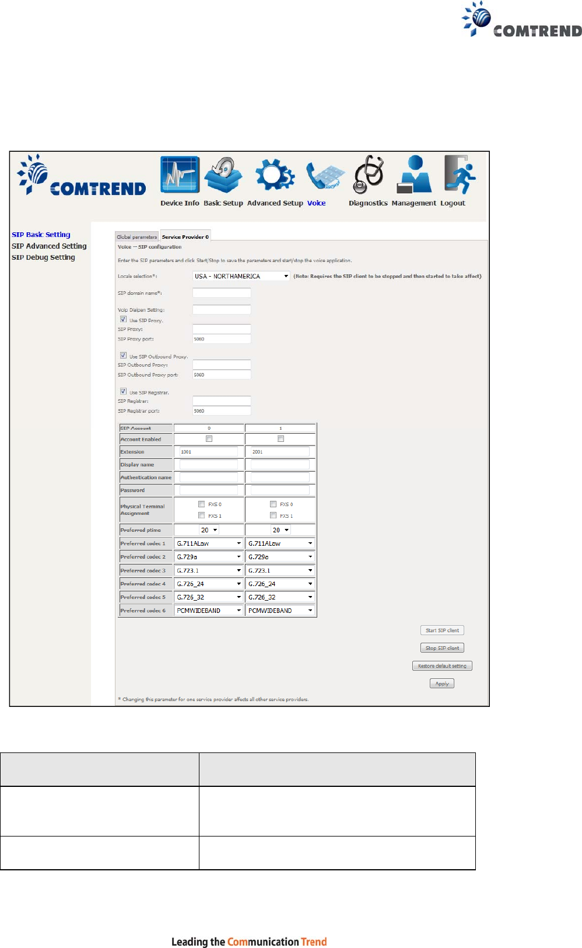Switch to Global parameters tab
The width and height of the screenshot is (582, 948).
[x=137, y=236]
